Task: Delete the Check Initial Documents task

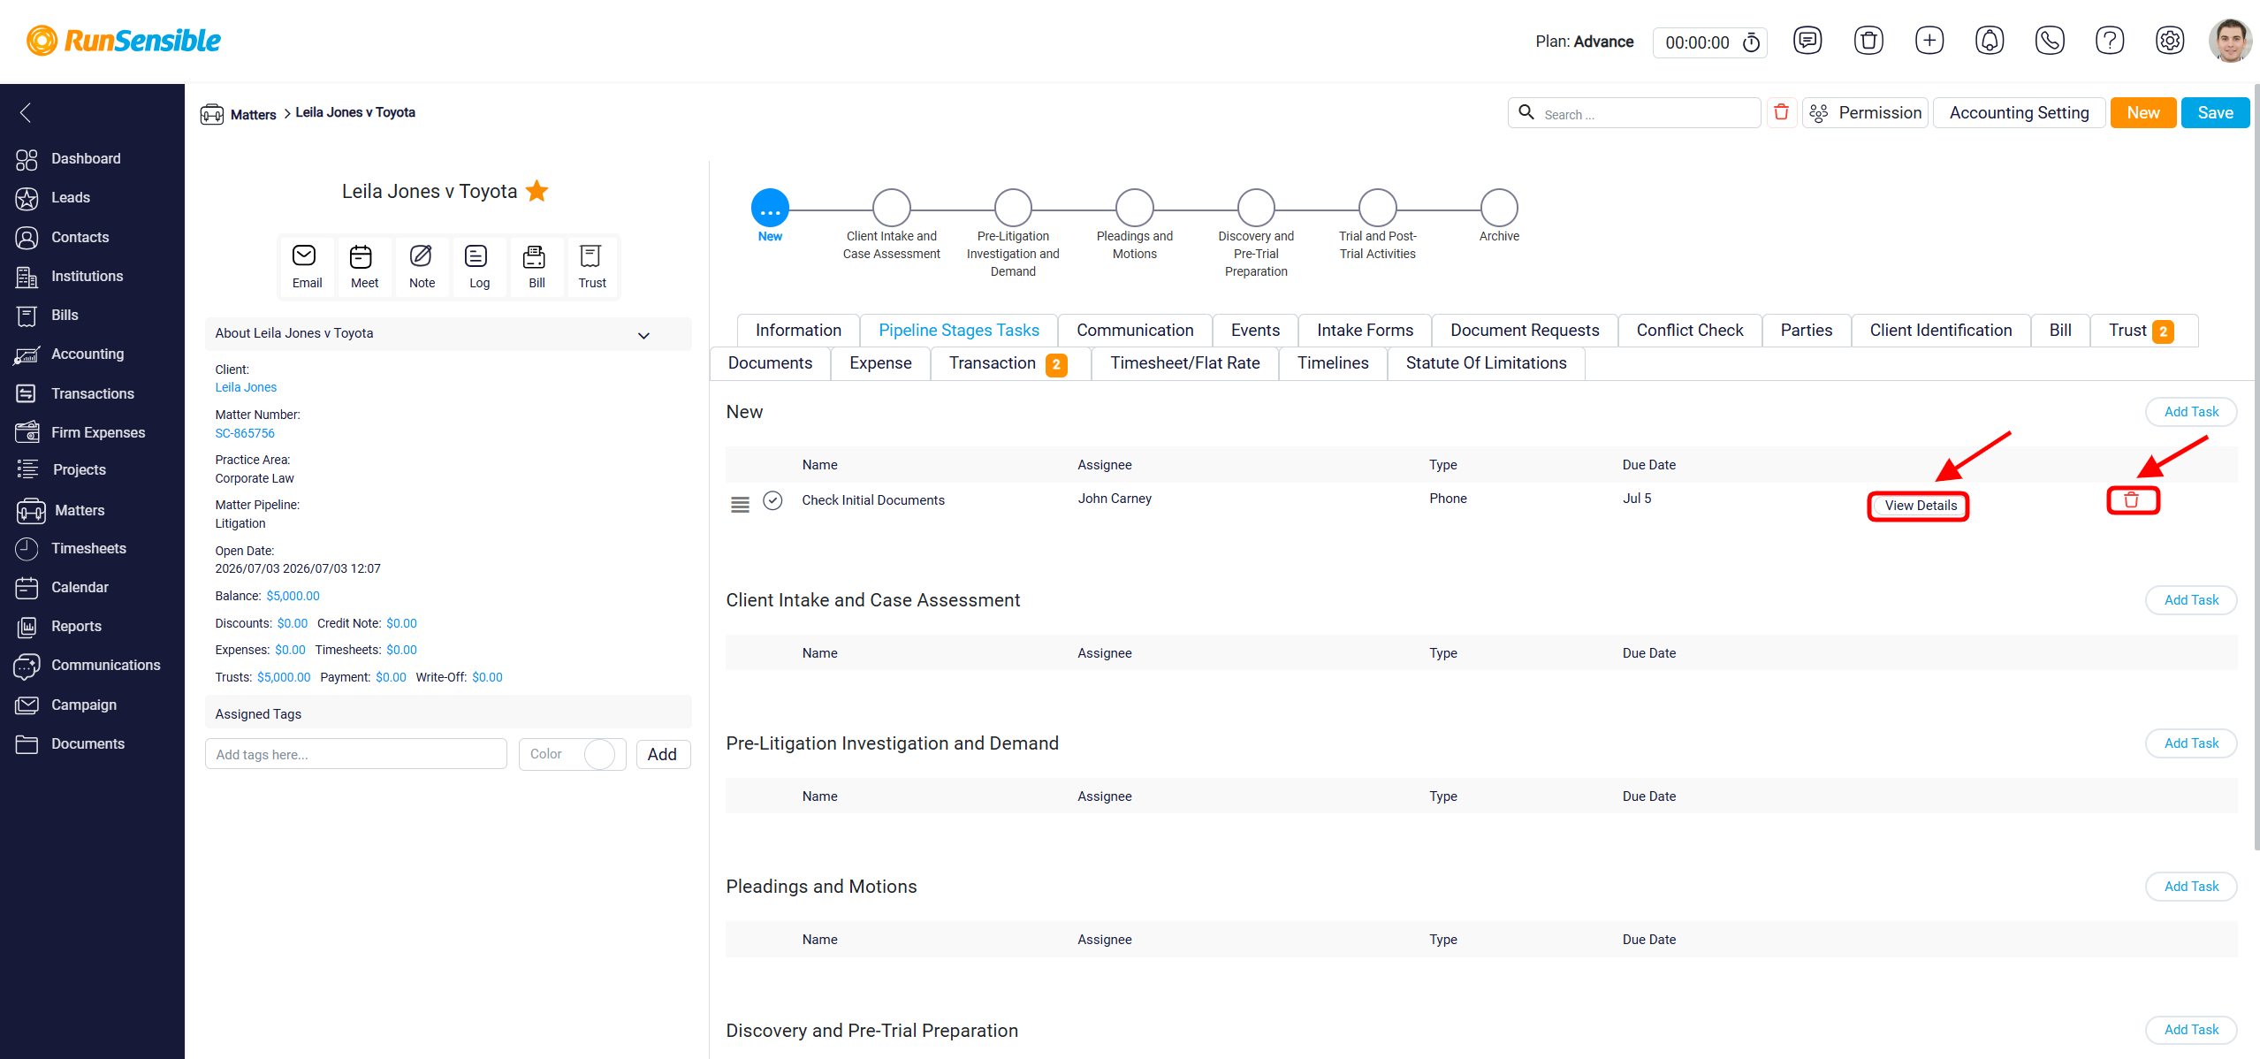Action: [2132, 500]
